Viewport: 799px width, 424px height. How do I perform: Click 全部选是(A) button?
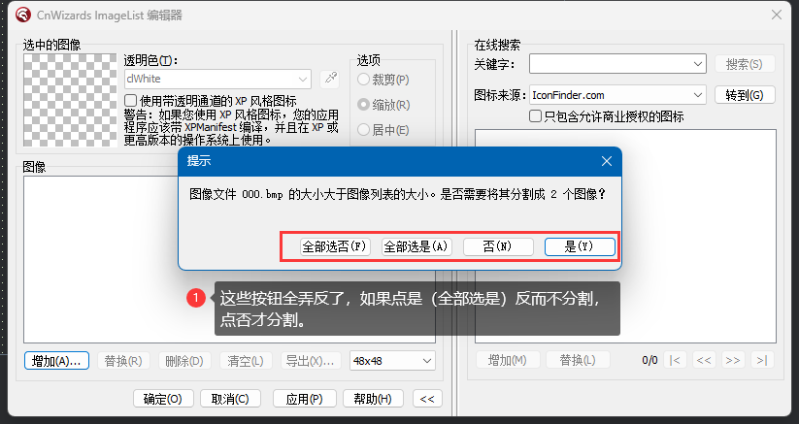tap(416, 246)
